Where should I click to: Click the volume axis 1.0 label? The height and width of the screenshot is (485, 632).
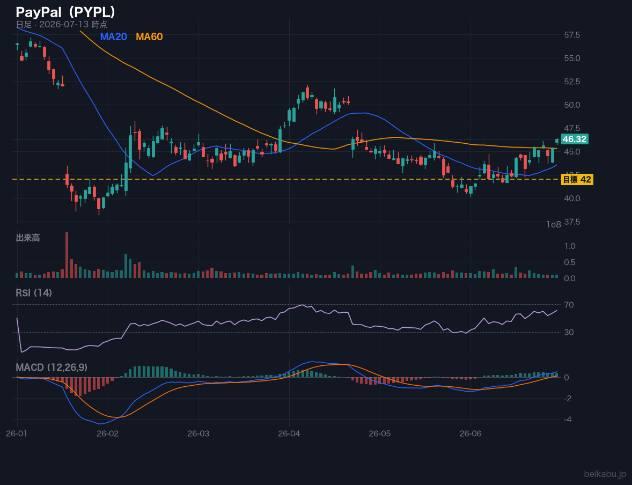tap(570, 246)
